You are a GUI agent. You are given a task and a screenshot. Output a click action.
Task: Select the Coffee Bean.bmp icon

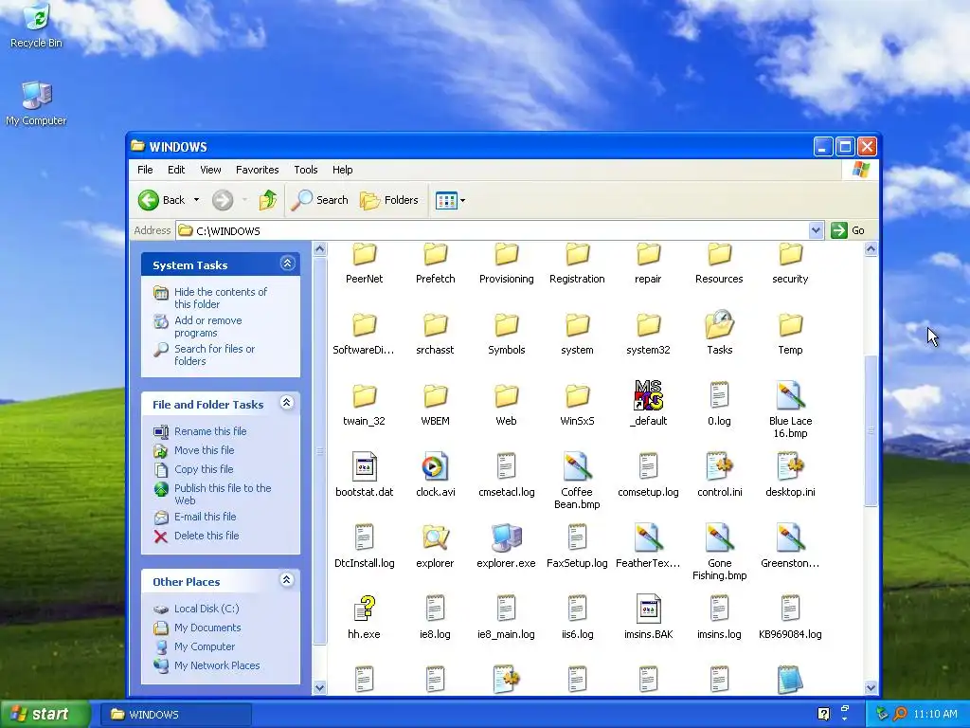577,466
